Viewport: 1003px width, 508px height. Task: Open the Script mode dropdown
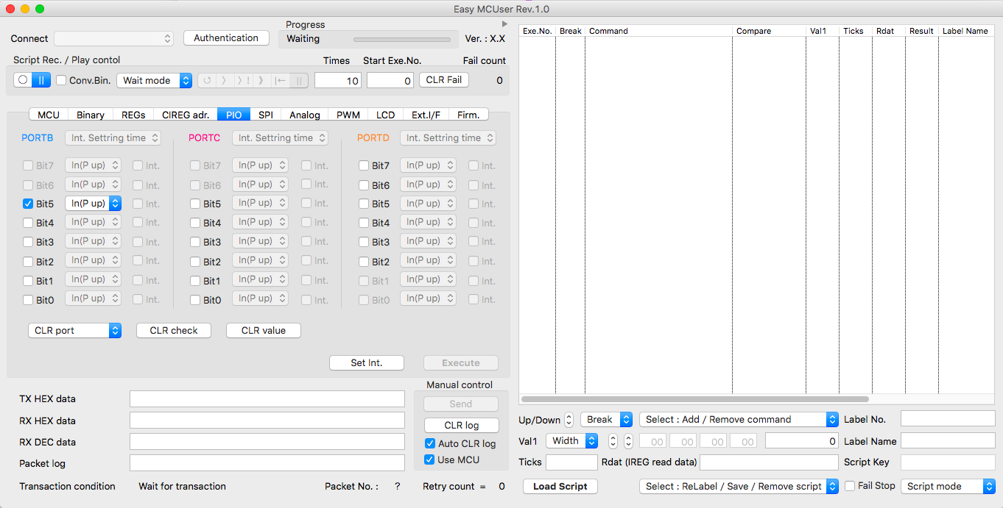point(948,486)
